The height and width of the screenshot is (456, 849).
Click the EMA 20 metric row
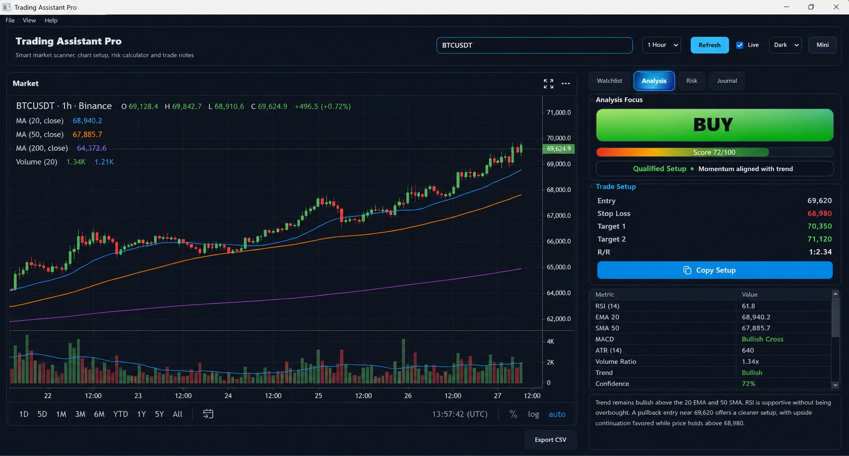coord(711,317)
